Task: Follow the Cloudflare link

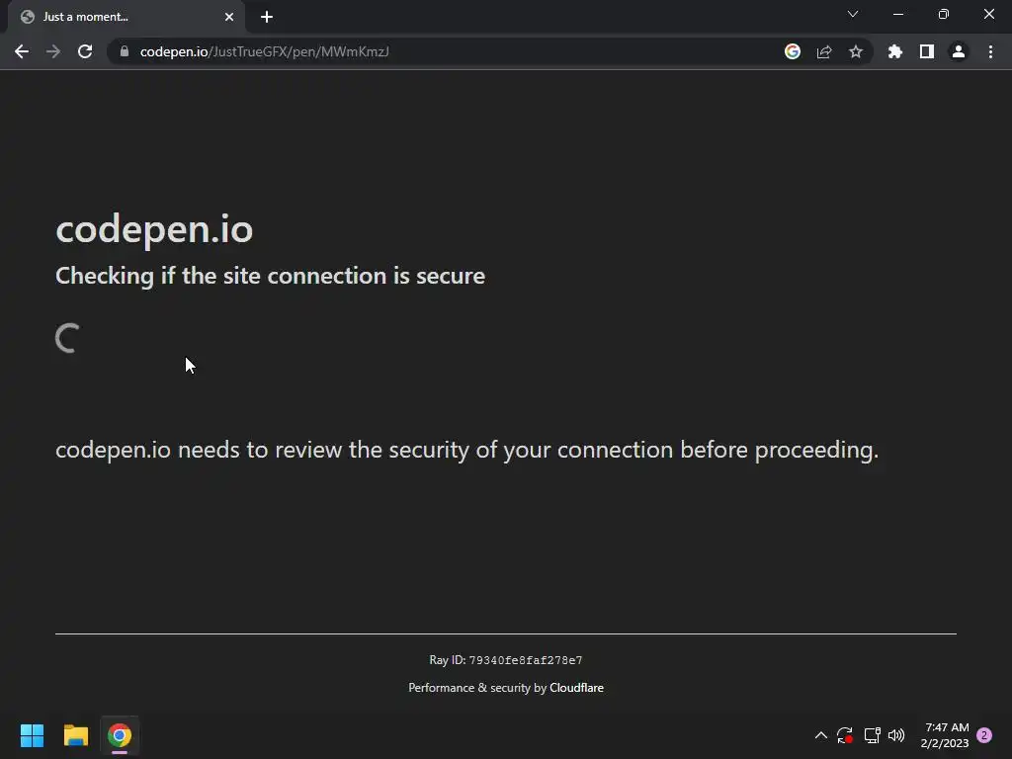Action: [576, 688]
